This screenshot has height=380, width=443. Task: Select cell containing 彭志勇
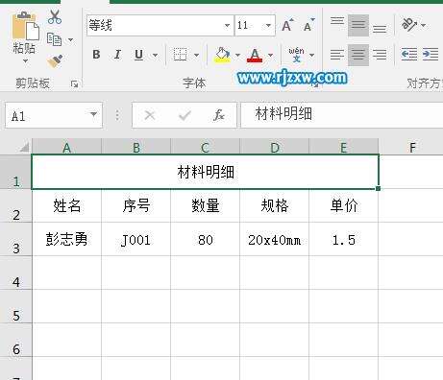(x=66, y=239)
